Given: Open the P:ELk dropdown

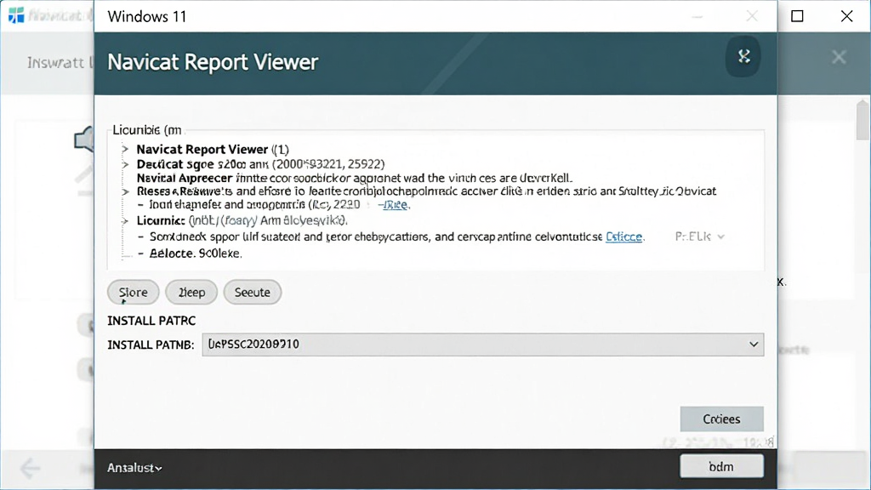Looking at the screenshot, I should 699,236.
